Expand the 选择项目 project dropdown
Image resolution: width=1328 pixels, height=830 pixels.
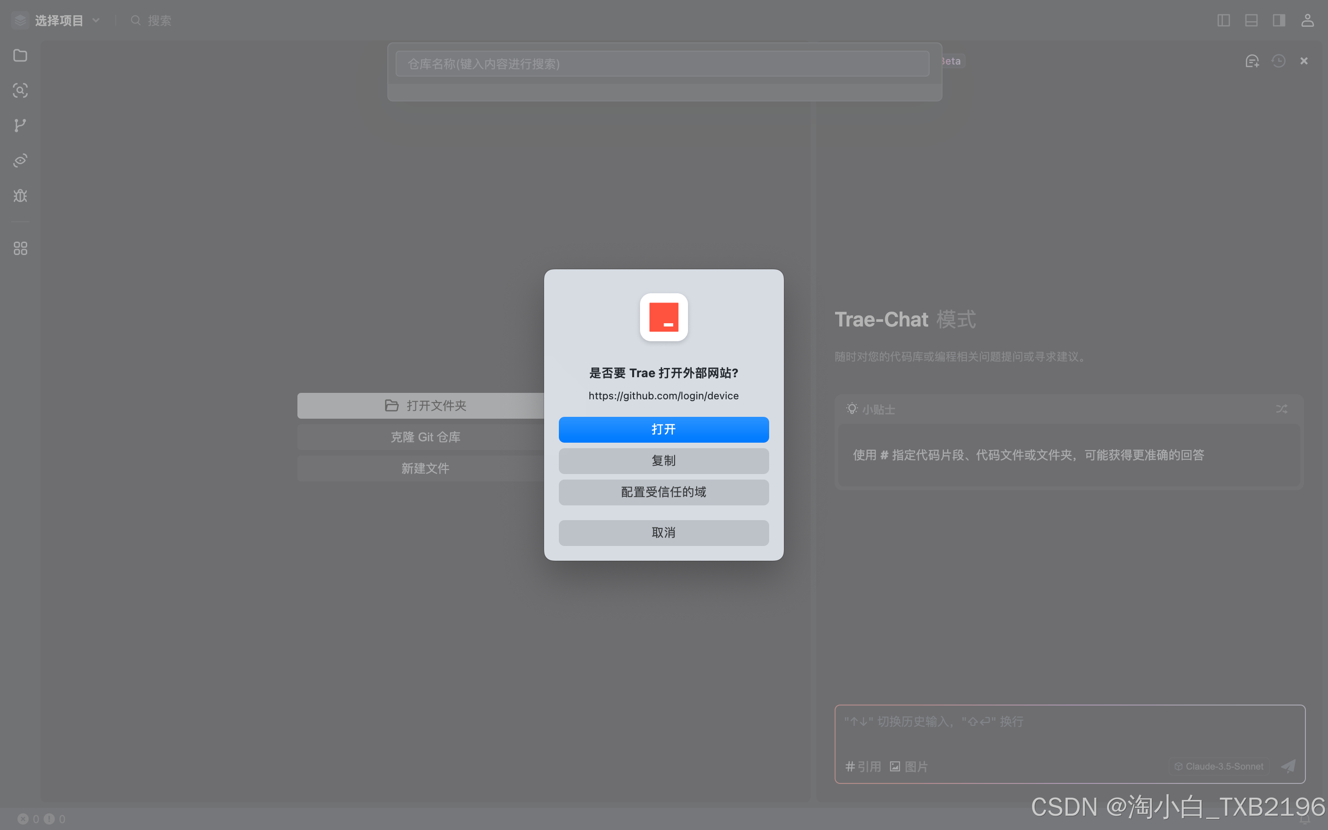pyautogui.click(x=66, y=21)
